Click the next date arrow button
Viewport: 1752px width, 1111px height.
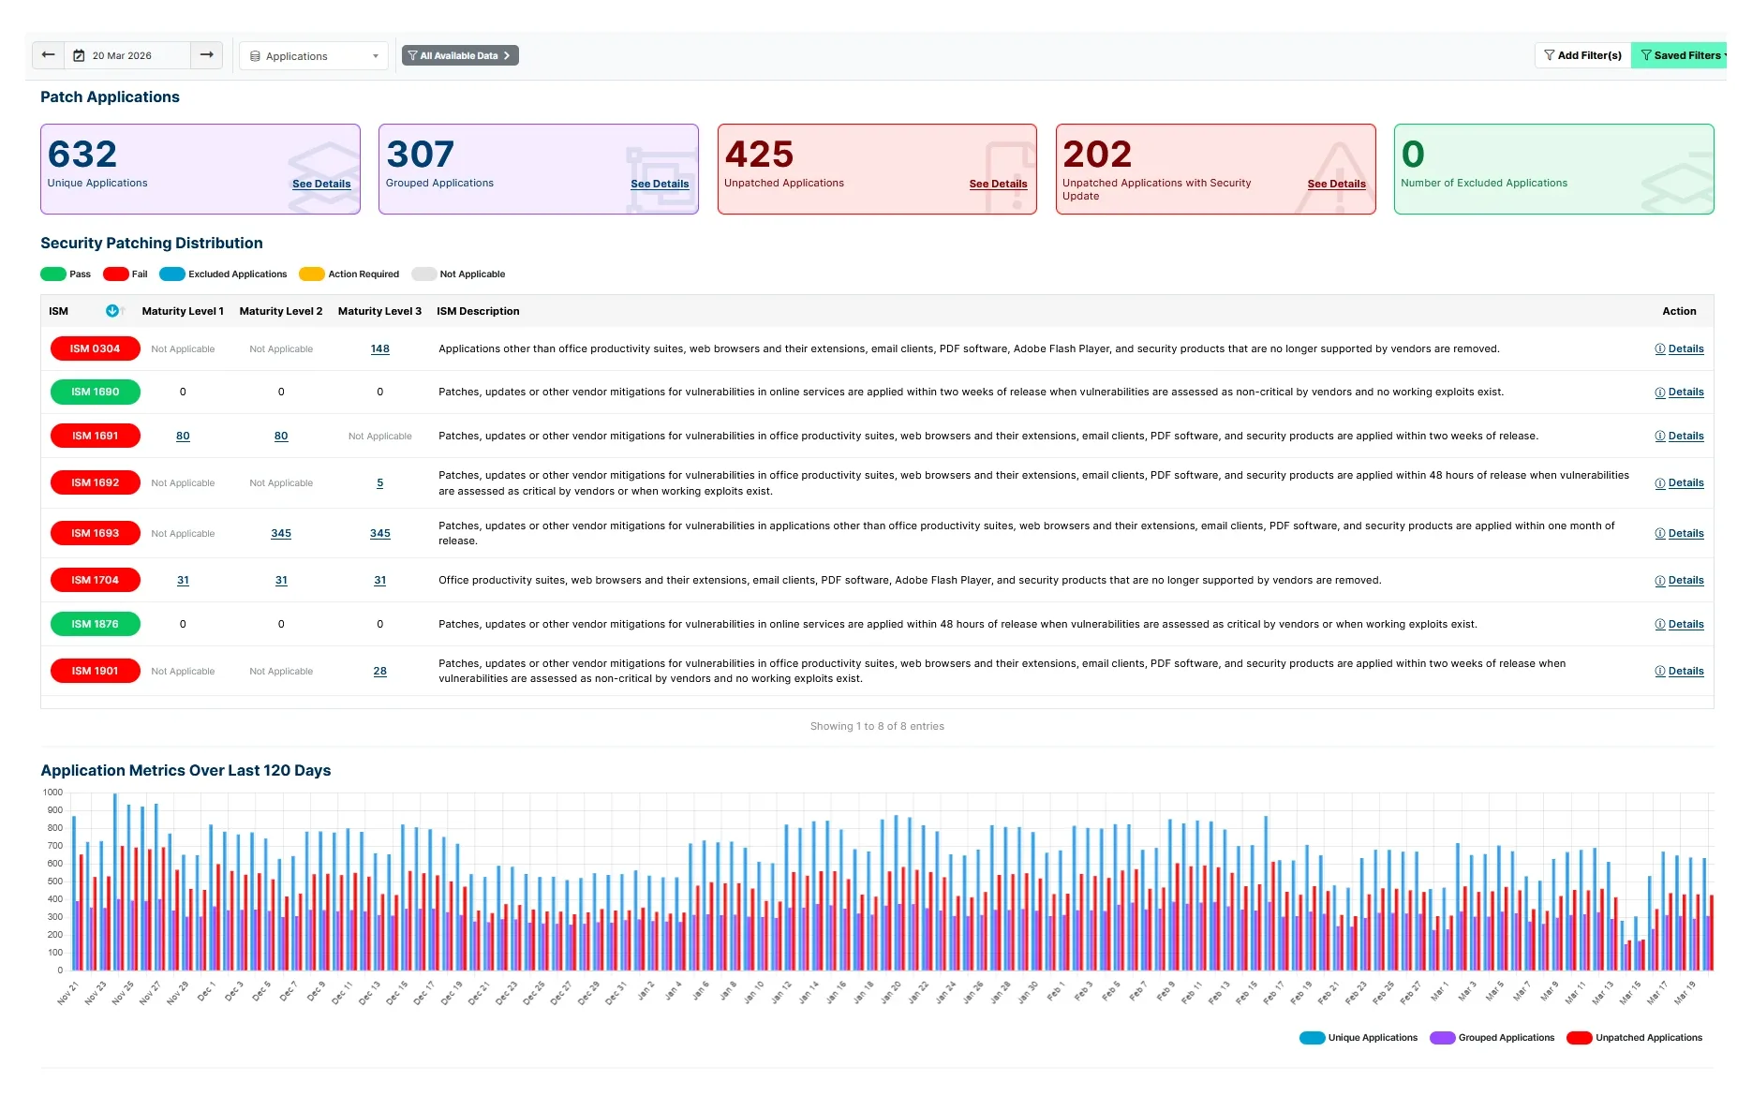pyautogui.click(x=206, y=55)
